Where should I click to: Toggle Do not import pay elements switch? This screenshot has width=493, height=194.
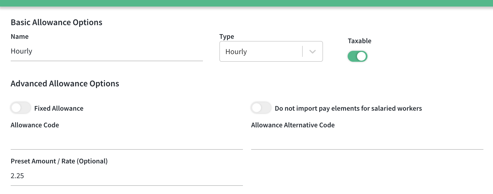(x=261, y=108)
